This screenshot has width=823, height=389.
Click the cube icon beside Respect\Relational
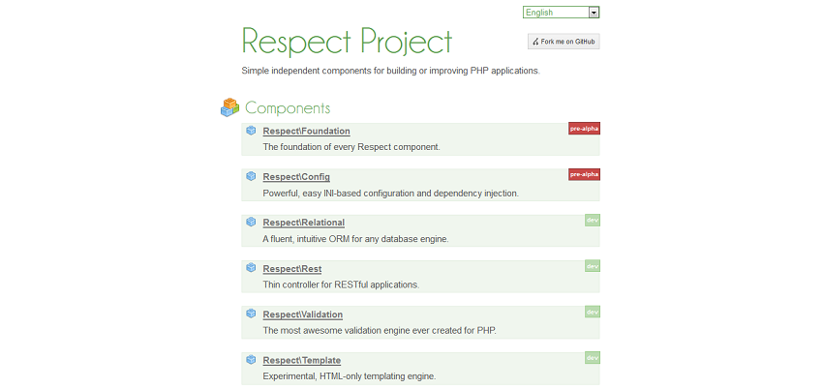click(251, 222)
